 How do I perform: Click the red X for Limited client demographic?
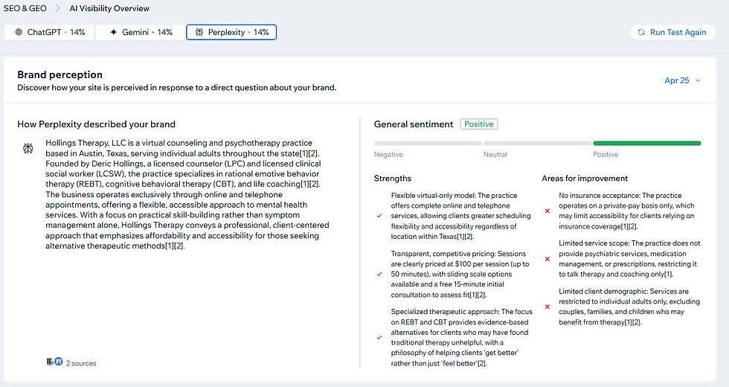pos(547,307)
